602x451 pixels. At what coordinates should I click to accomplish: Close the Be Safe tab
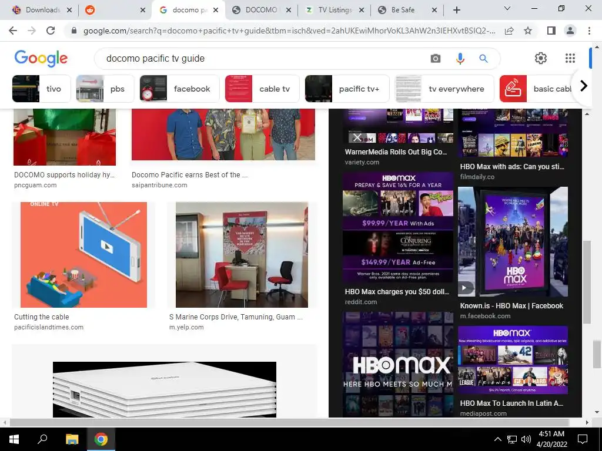pyautogui.click(x=434, y=11)
